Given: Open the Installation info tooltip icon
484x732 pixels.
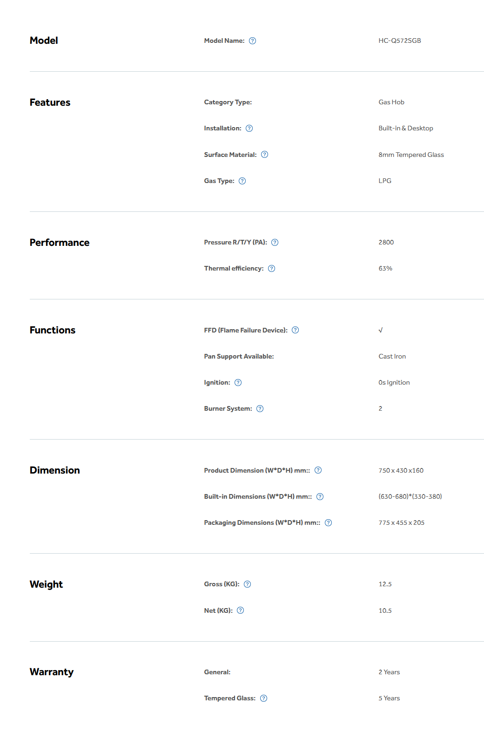Looking at the screenshot, I should 249,129.
